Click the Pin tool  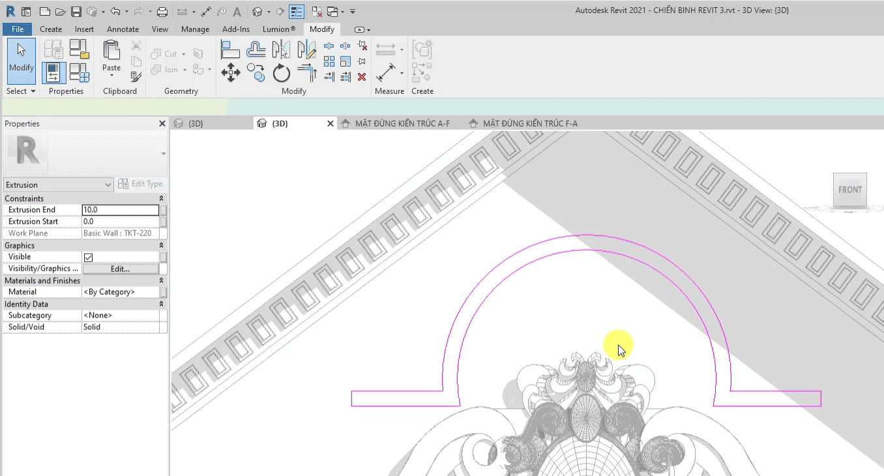[x=362, y=61]
